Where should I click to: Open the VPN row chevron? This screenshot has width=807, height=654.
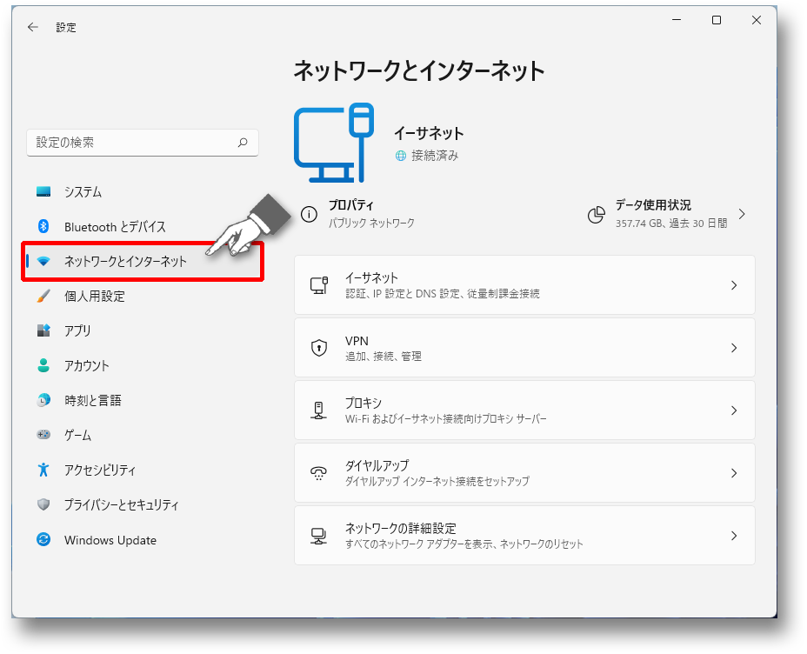[x=734, y=348]
